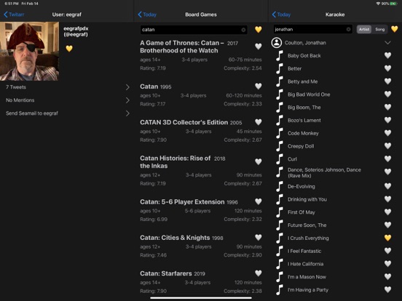Tap music note icon beside Curl
The width and height of the screenshot is (402, 301).
click(280, 159)
